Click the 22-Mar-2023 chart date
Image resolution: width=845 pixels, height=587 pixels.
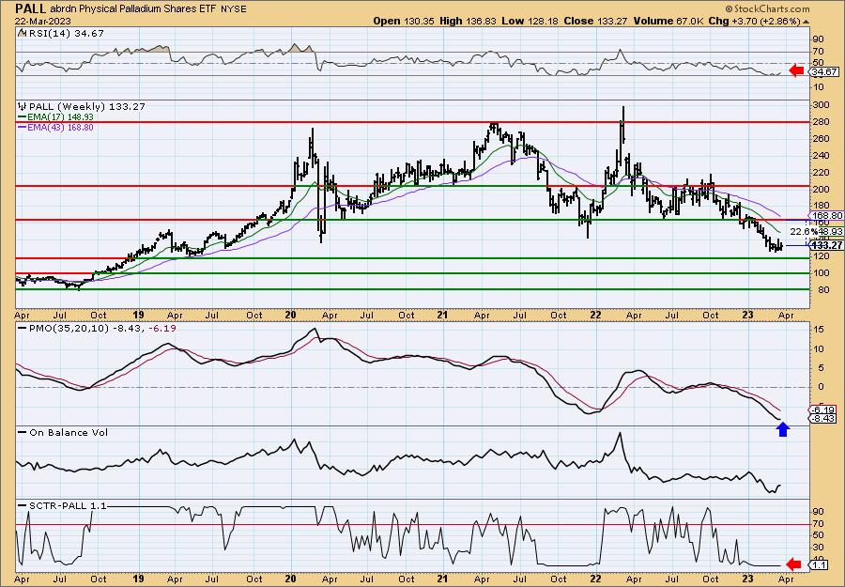coord(43,21)
